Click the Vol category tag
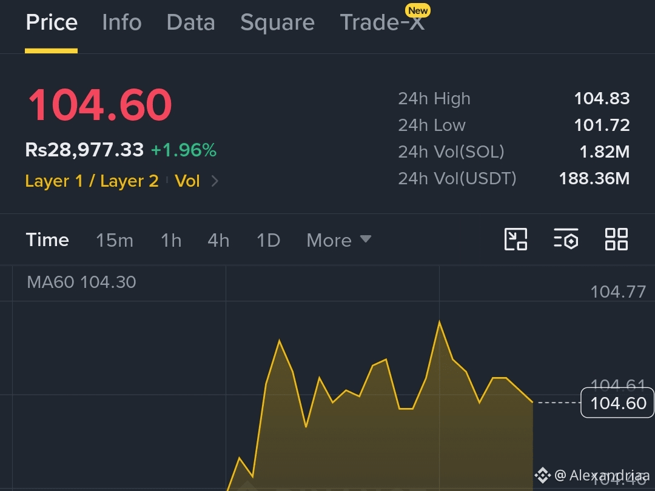Screen dimensions: 655x491 click(187, 181)
